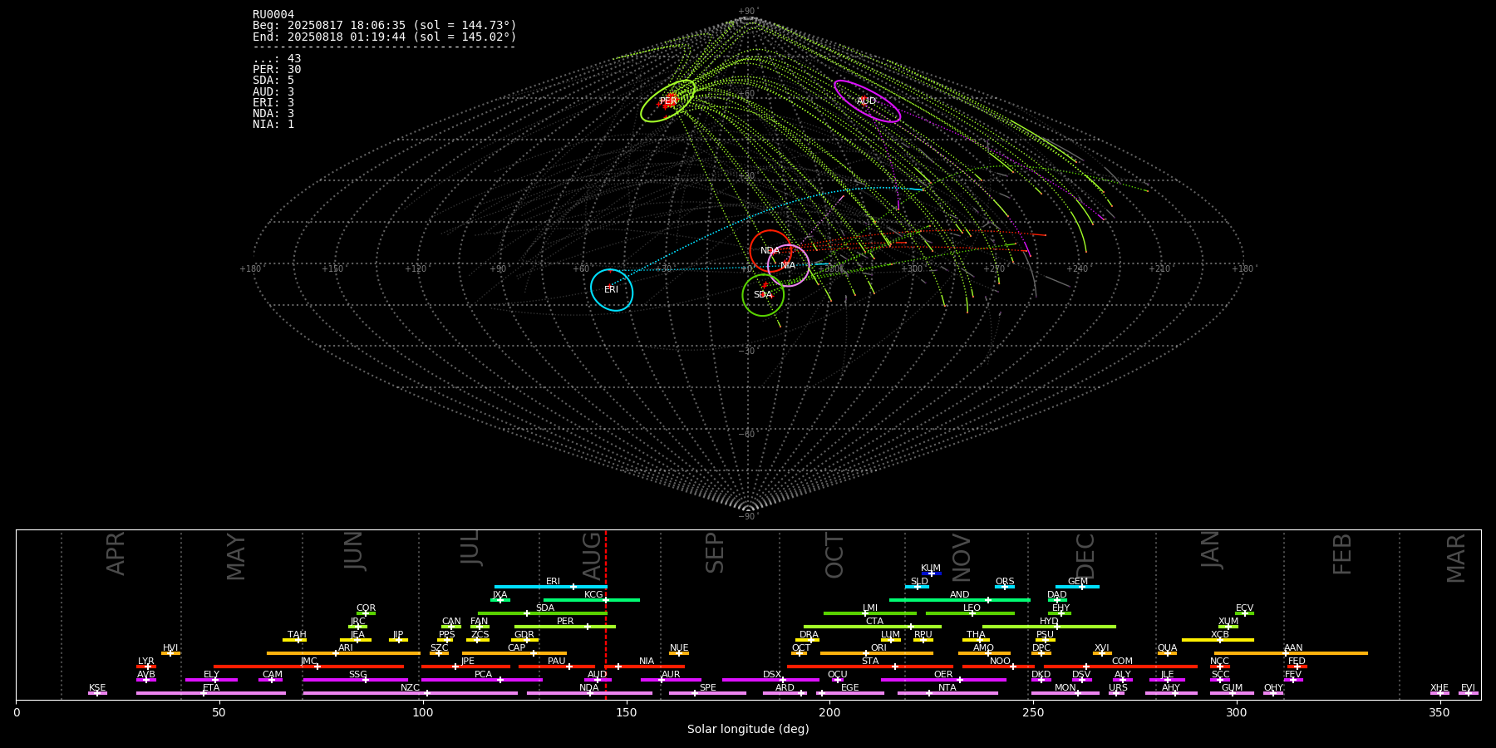Click the AUD radiant ellipse on sky map

click(867, 101)
